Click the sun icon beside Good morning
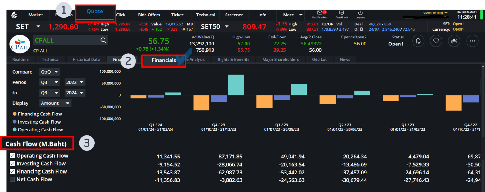485x192 pixels. tap(446, 12)
